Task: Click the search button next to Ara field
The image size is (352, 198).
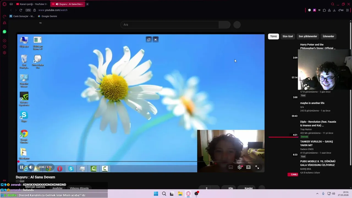Action: [x=224, y=25]
